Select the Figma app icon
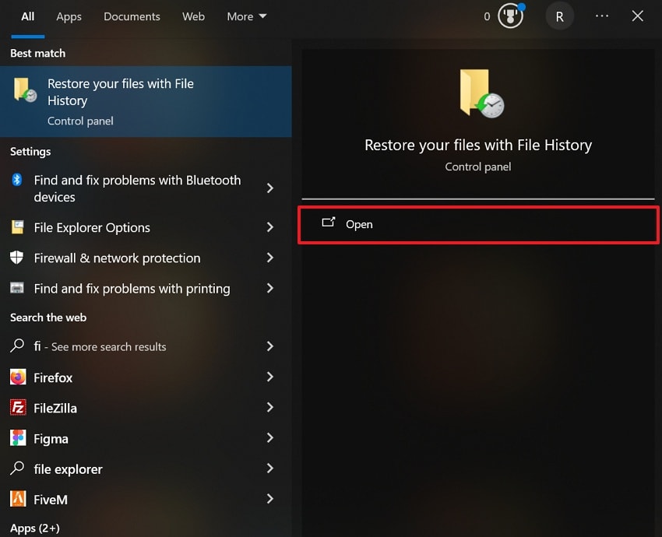The width and height of the screenshot is (662, 537). pyautogui.click(x=18, y=438)
